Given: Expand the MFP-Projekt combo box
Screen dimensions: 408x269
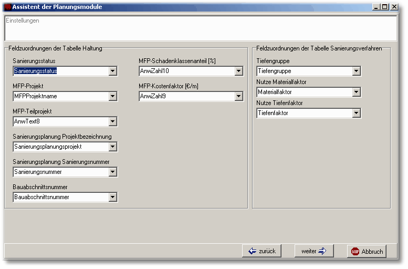Looking at the screenshot, I should (112, 96).
